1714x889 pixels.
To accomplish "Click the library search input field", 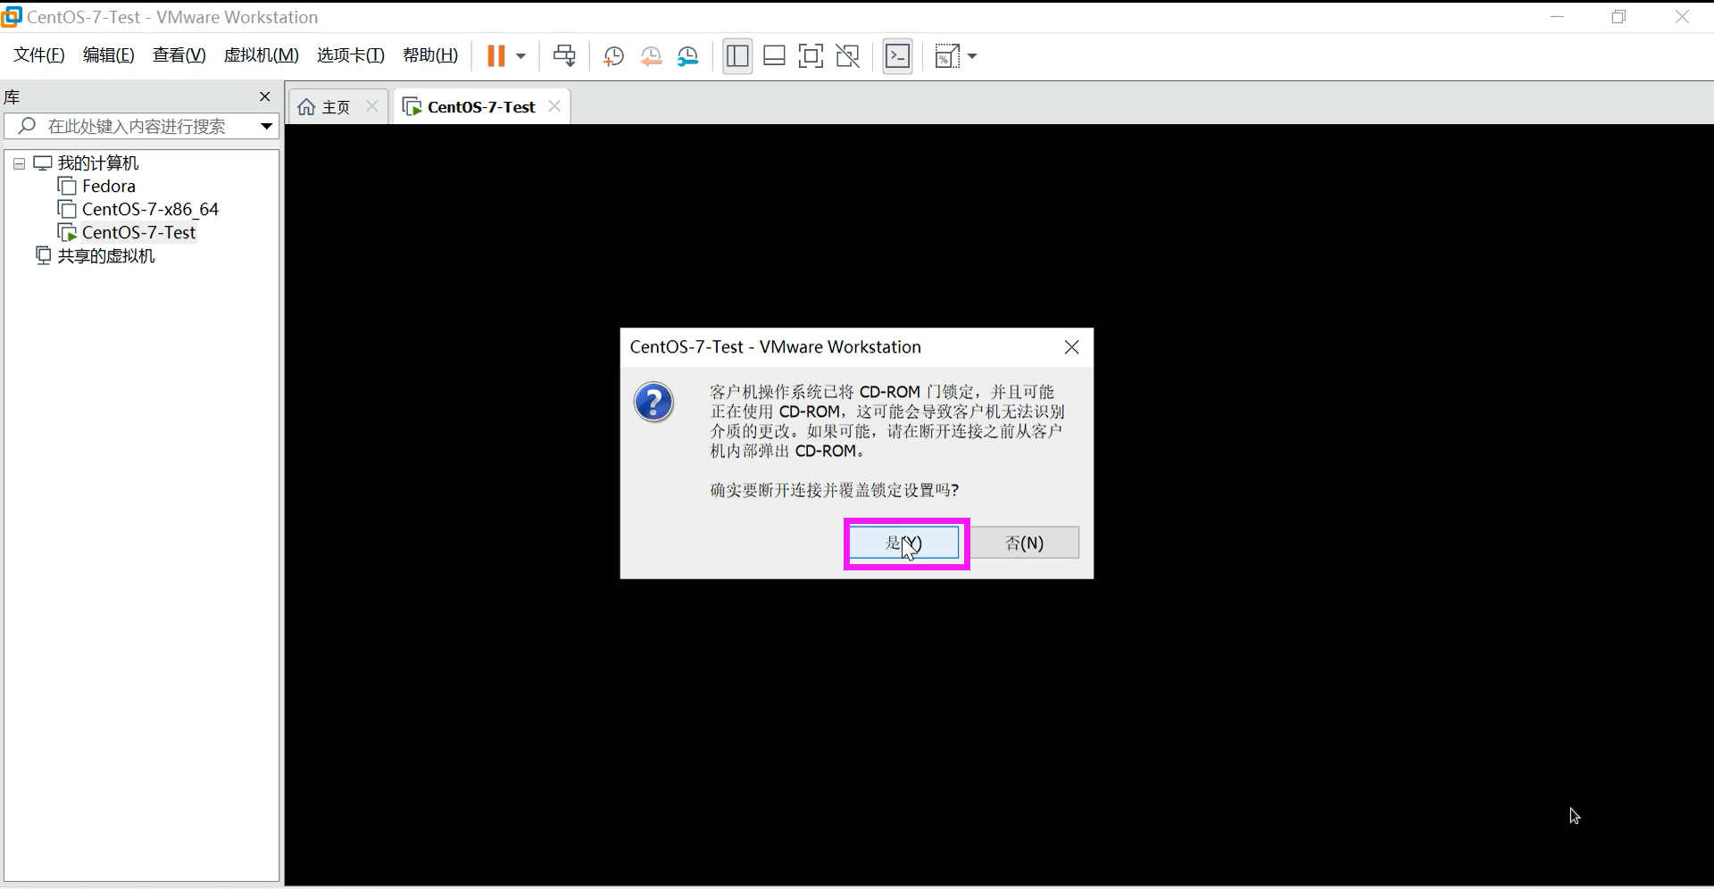I will 143,126.
